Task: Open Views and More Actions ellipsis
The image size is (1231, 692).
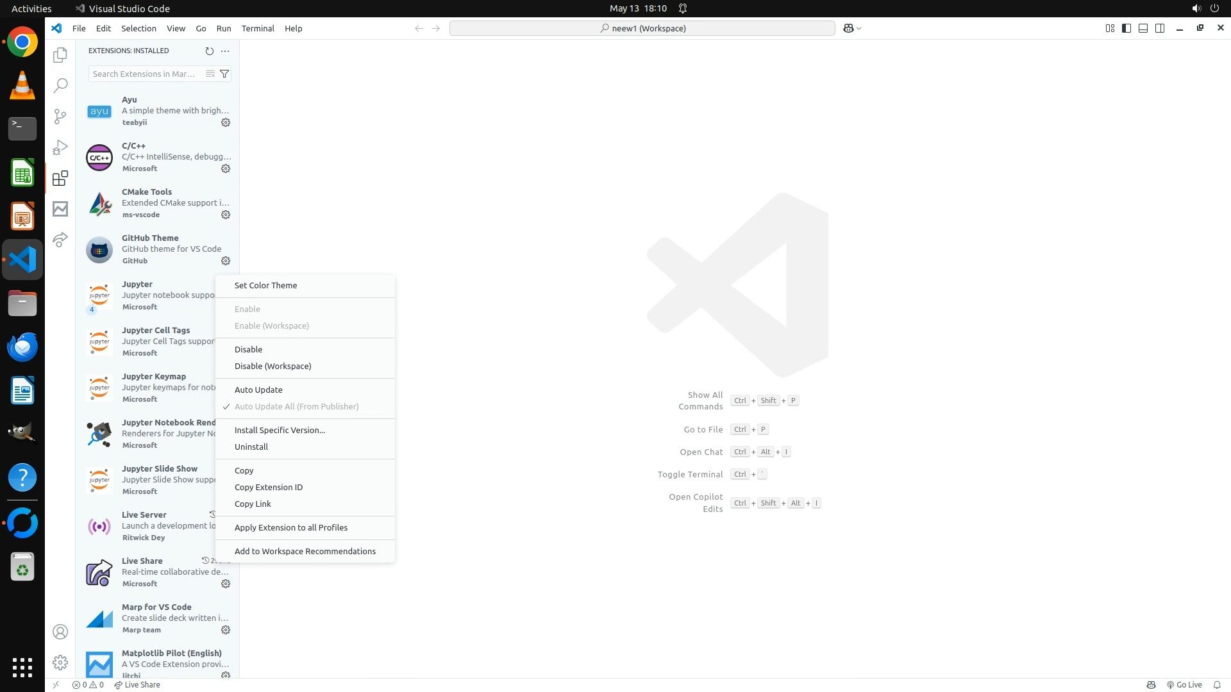Action: click(225, 51)
